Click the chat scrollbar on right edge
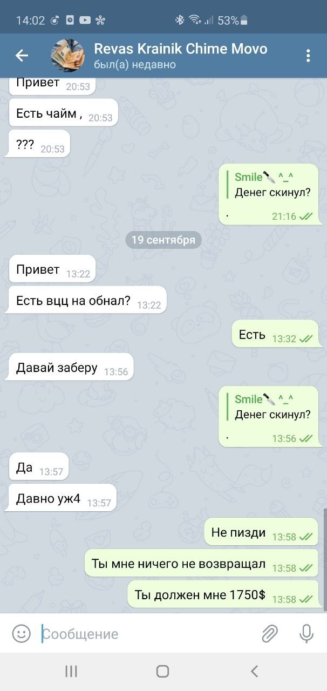Viewport: 327px width, 691px height. click(325, 560)
